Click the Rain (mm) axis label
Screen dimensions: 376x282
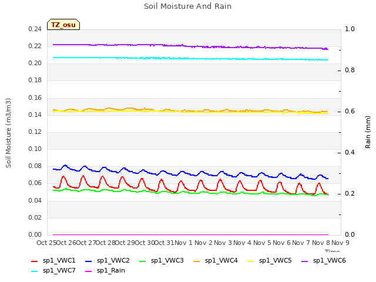[368, 132]
